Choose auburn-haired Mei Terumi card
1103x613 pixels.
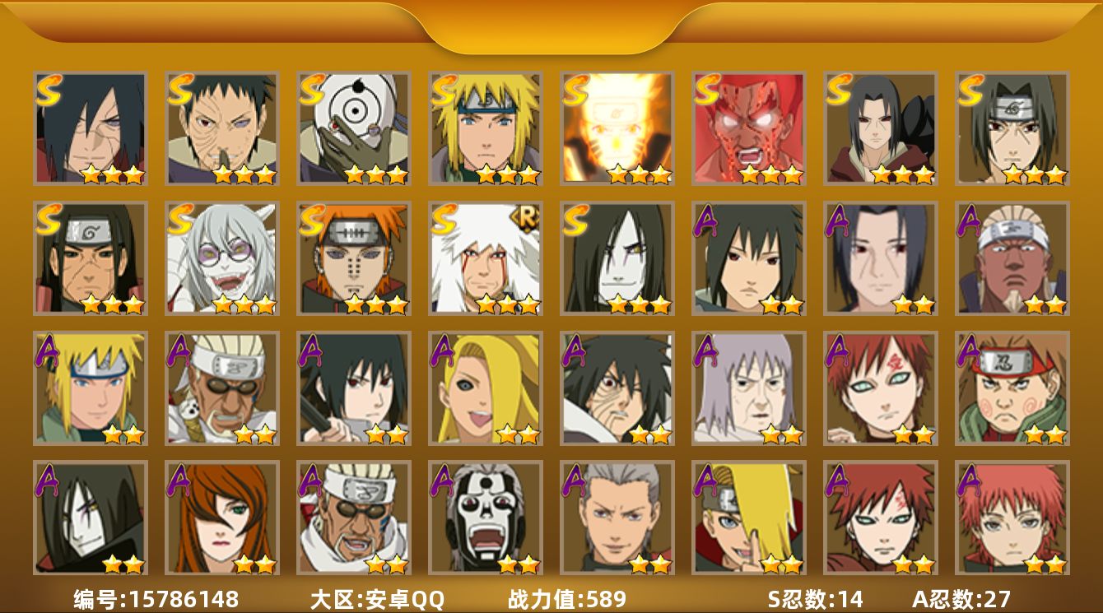point(222,518)
